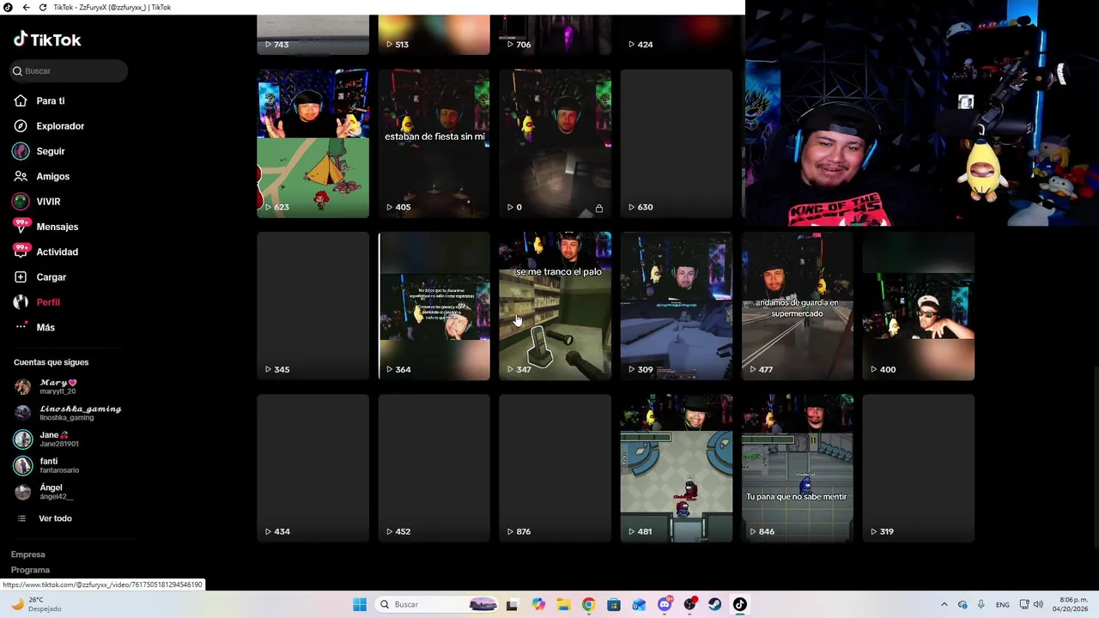Open Ángel followed account
The width and height of the screenshot is (1099, 618).
coord(44,492)
